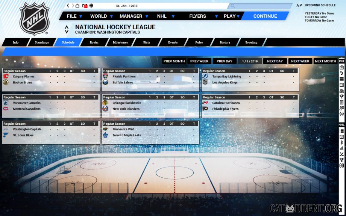Open NHL bulleted list icon in sidebar
The width and height of the screenshot is (346, 216).
click(x=341, y=131)
